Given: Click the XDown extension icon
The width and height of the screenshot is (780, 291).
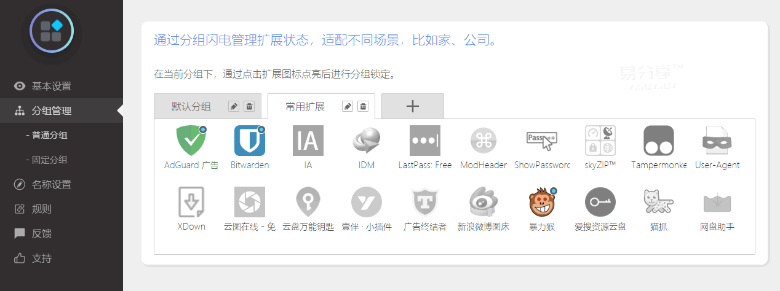Looking at the screenshot, I should click(191, 202).
